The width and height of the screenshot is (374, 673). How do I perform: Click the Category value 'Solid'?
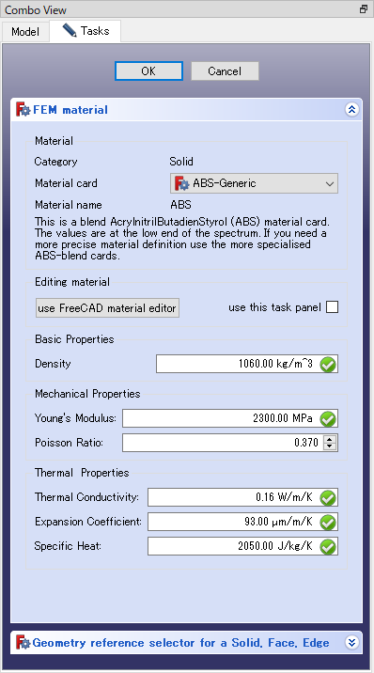(181, 162)
